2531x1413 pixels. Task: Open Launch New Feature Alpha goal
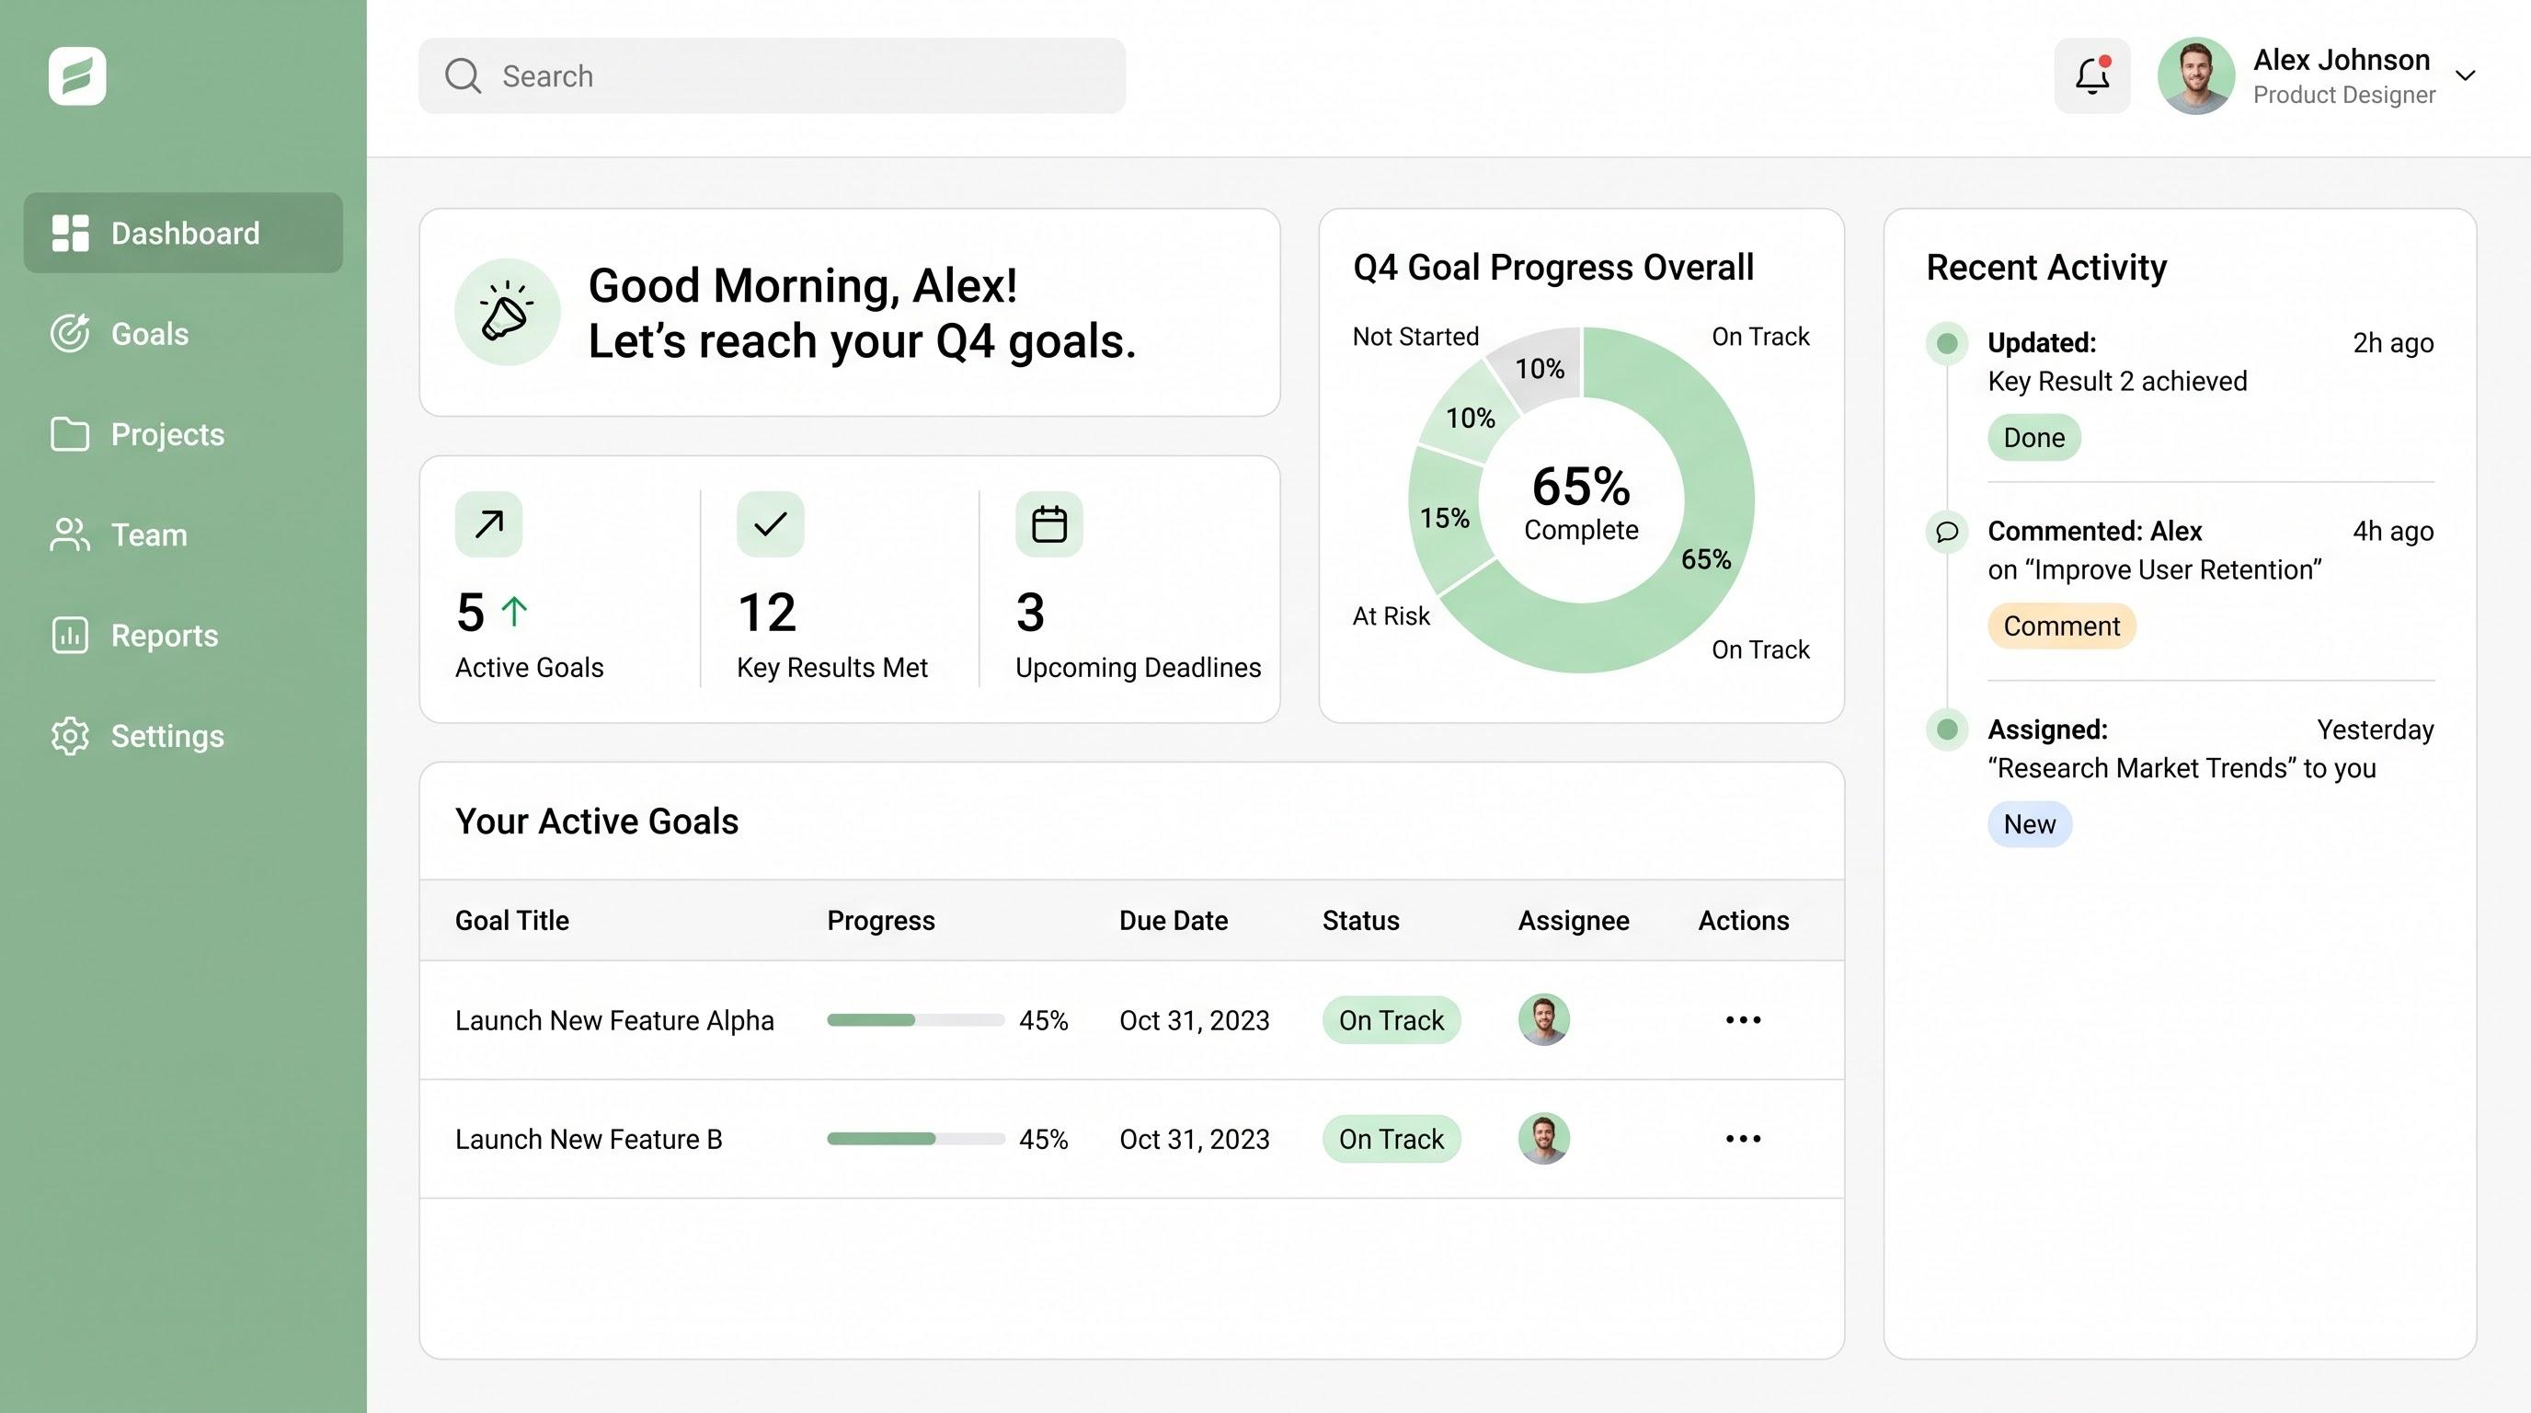point(614,1021)
